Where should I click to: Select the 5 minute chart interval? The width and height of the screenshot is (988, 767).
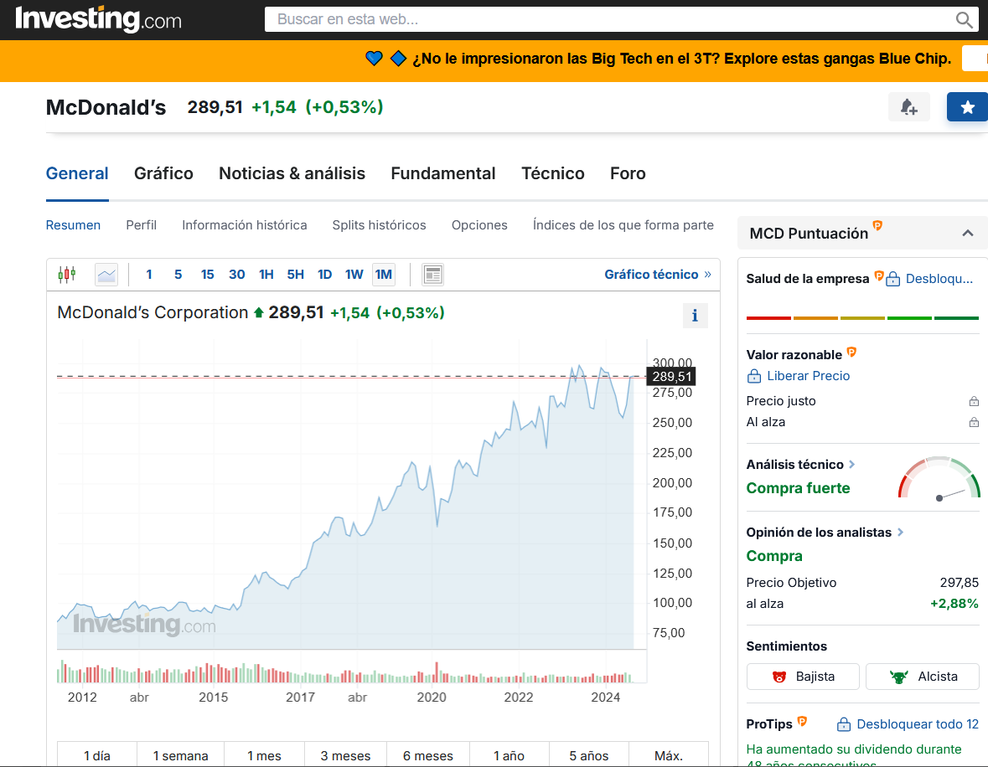(x=178, y=275)
